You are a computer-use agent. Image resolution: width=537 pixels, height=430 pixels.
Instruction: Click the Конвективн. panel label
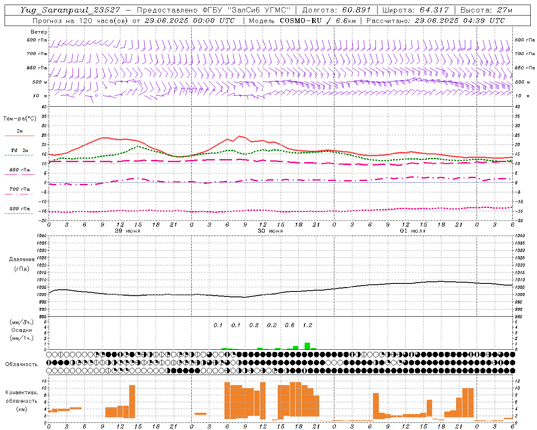tap(21, 393)
